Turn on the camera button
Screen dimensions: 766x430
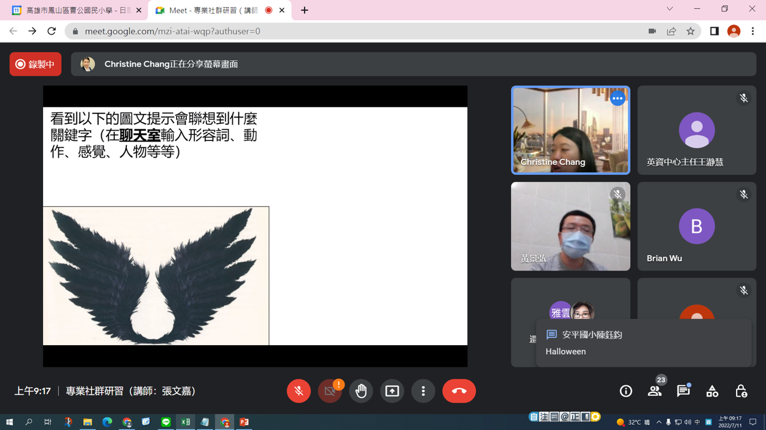point(330,391)
